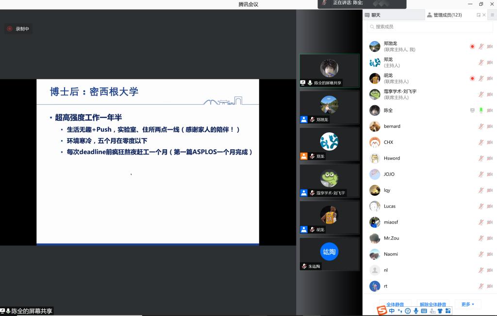Toggle the microphone for member CHX
The width and height of the screenshot is (497, 316).
pos(481,142)
